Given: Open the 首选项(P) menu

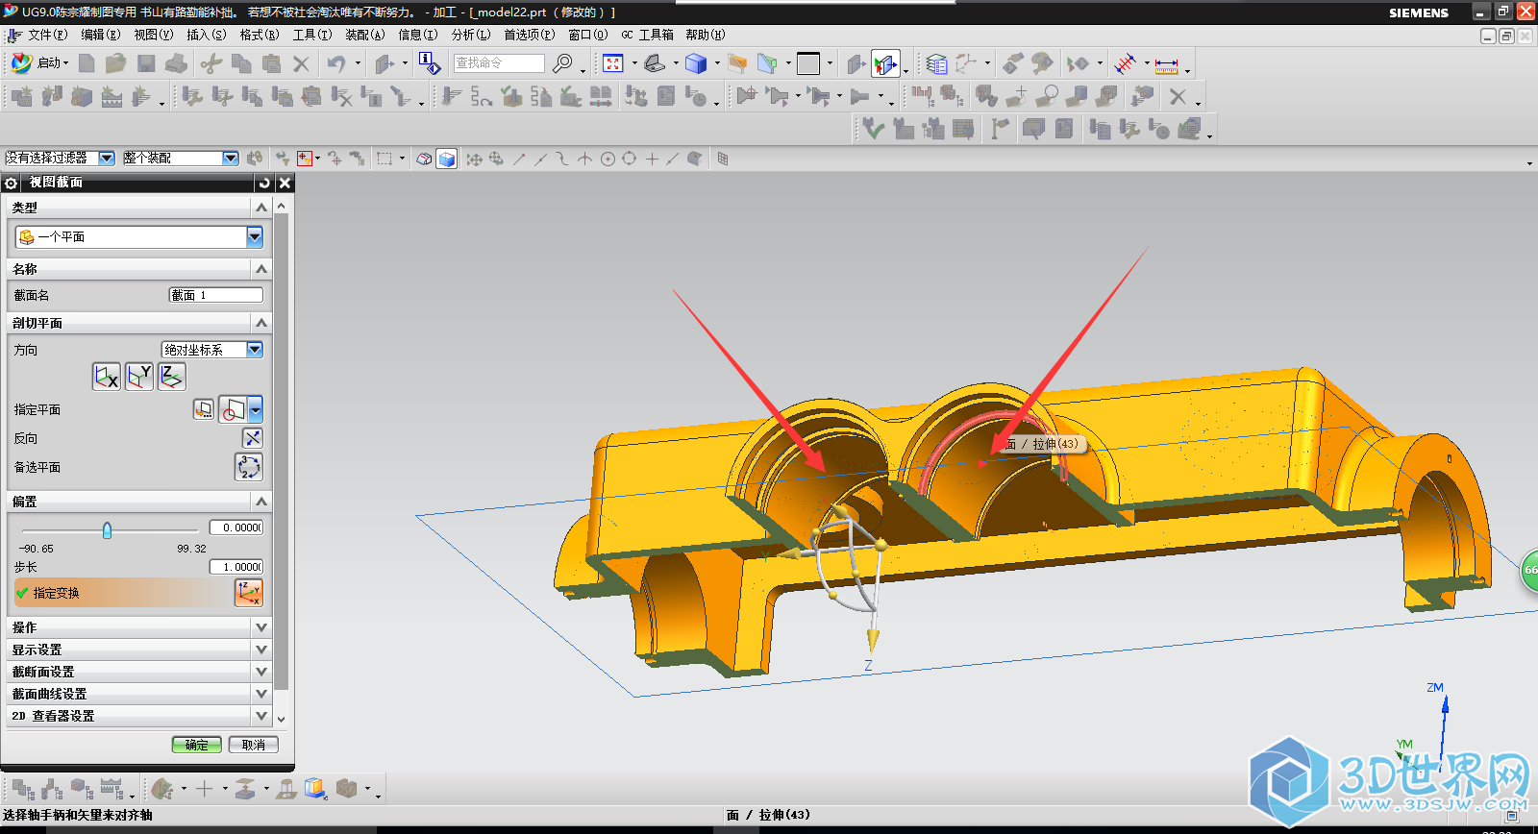Looking at the screenshot, I should pos(529,35).
